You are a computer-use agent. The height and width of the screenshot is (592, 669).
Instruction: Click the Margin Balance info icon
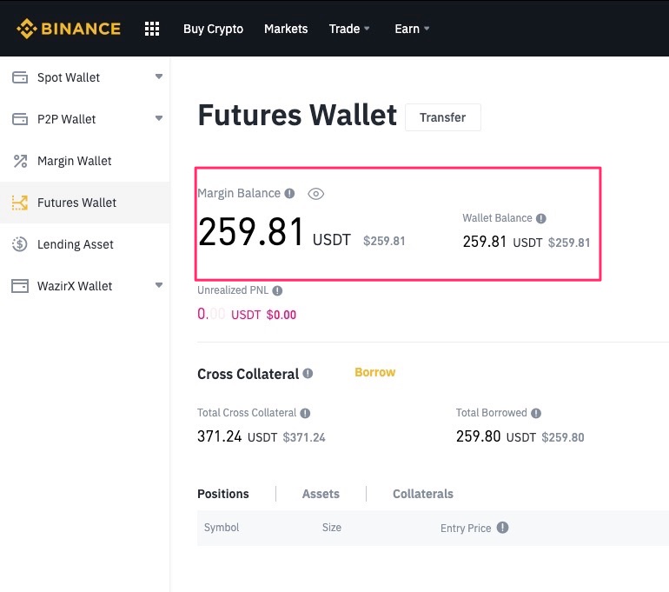(x=289, y=194)
